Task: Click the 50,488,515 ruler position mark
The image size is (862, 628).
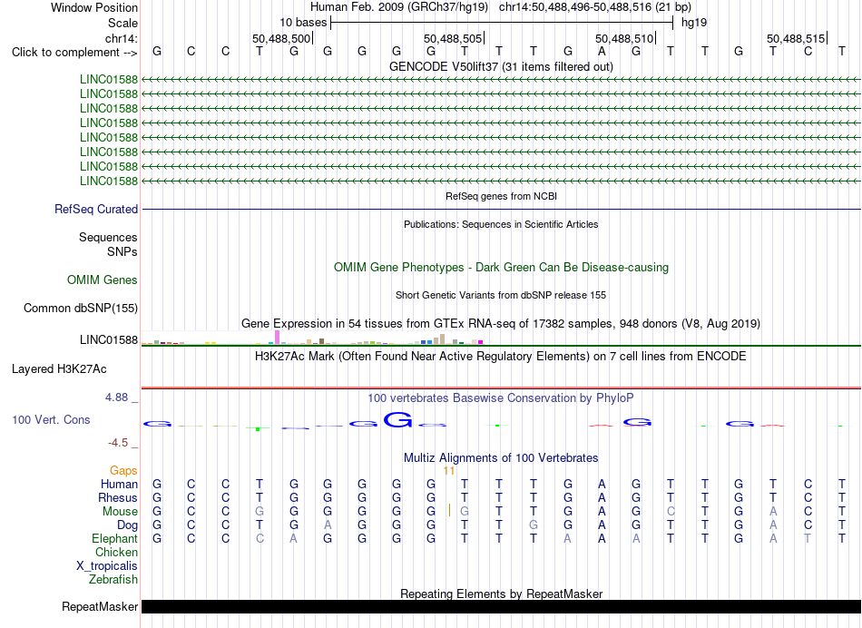Action: click(796, 38)
